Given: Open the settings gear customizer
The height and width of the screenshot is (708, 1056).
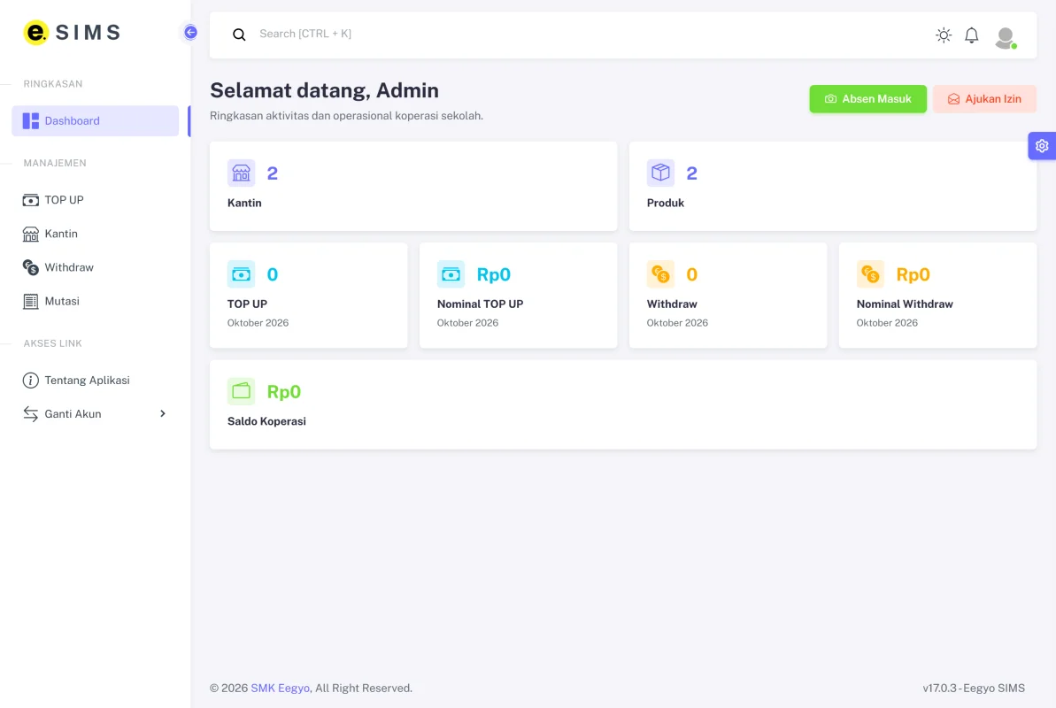Looking at the screenshot, I should click(1042, 145).
